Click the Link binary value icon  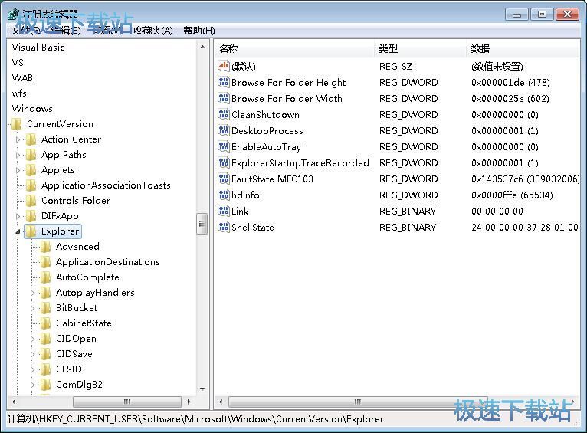point(224,211)
